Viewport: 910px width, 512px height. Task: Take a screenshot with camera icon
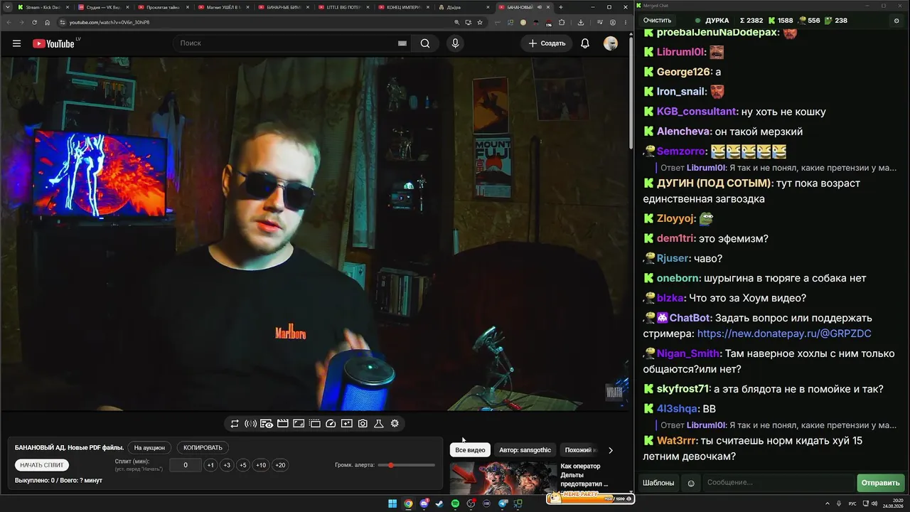point(363,424)
